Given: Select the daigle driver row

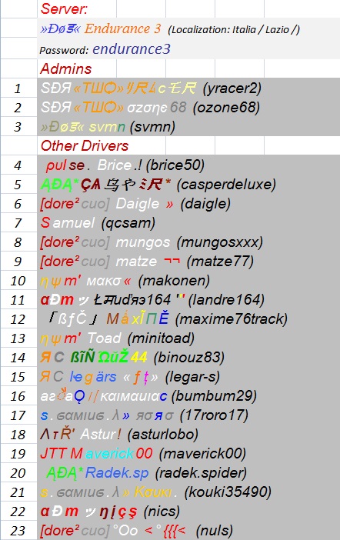Looking at the screenshot, I should pos(188,204).
